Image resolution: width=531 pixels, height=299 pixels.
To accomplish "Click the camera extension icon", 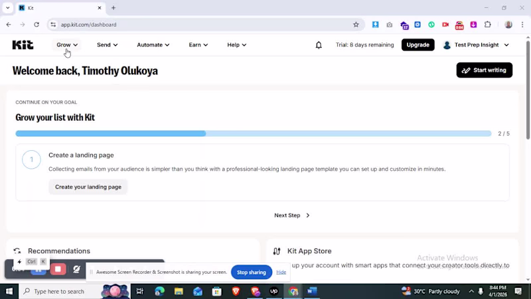I will click(390, 25).
